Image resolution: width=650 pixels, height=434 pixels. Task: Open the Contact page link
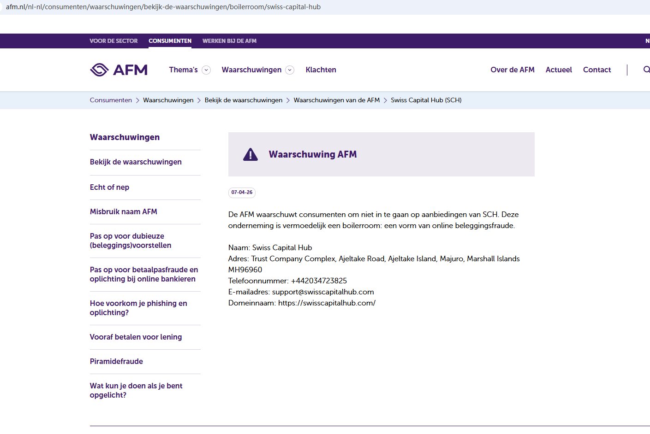[596, 70]
